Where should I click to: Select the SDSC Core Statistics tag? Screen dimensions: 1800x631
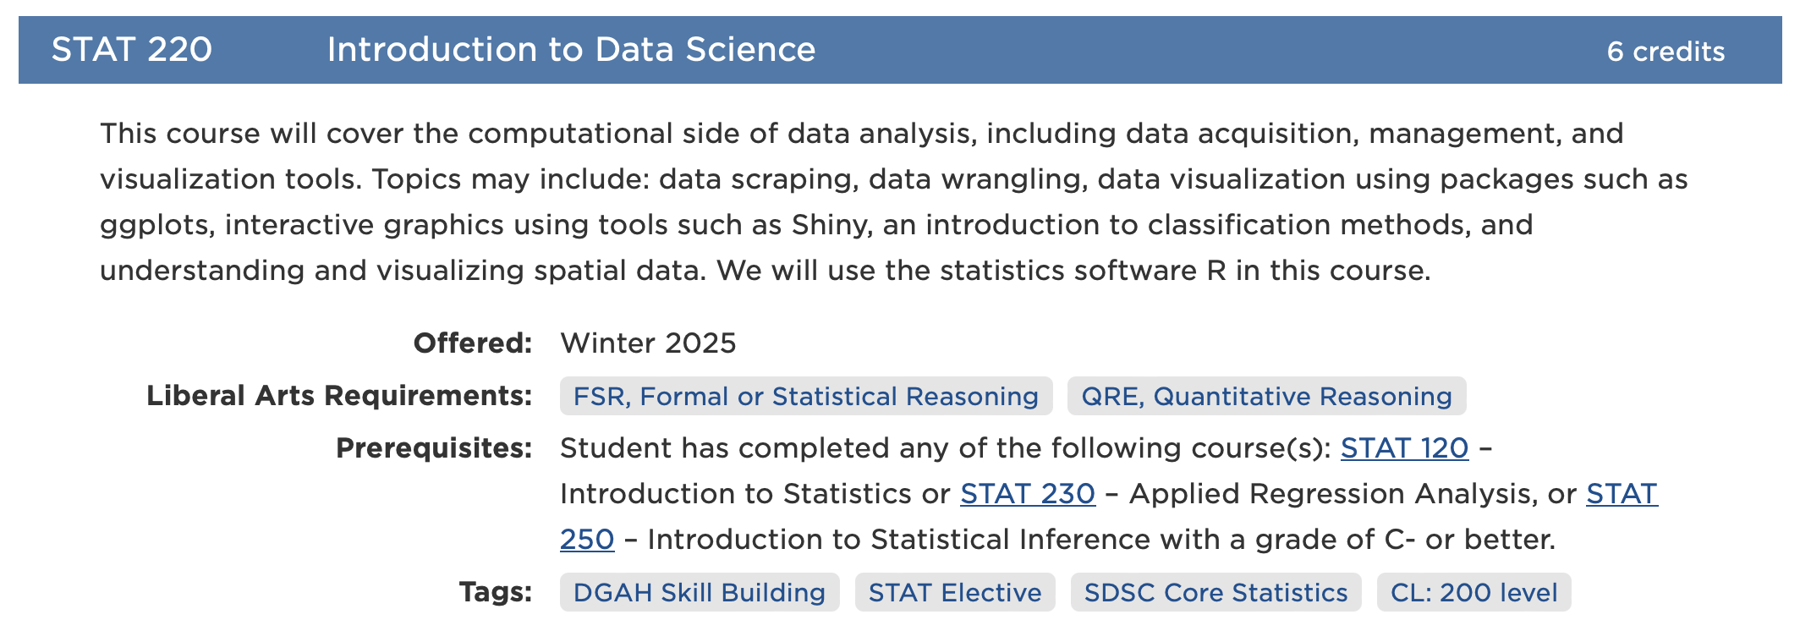tap(1216, 593)
